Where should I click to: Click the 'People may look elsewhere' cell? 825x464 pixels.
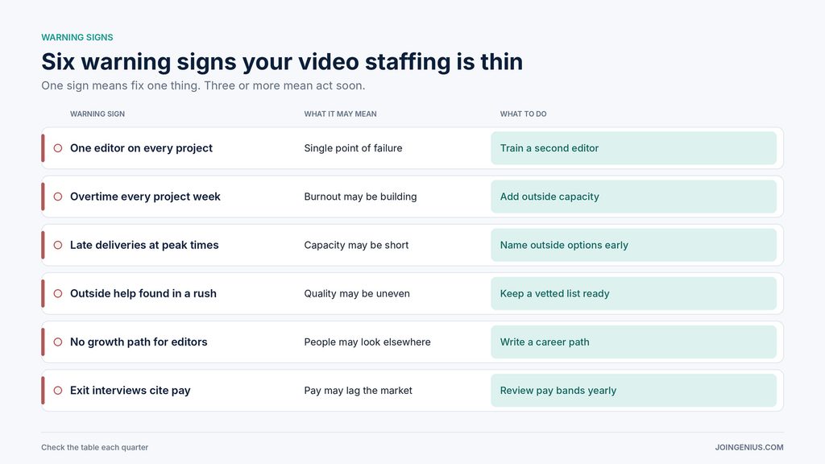click(367, 342)
